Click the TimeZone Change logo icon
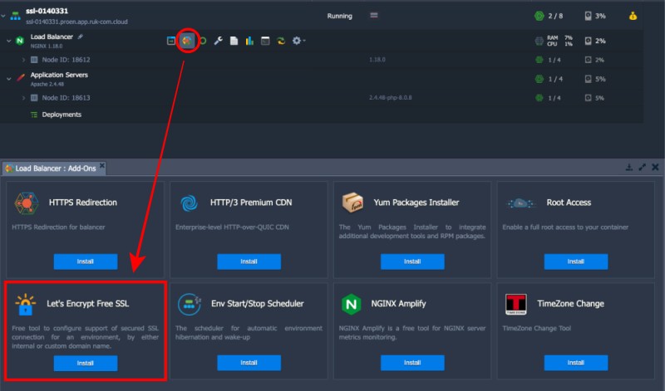 [x=515, y=304]
